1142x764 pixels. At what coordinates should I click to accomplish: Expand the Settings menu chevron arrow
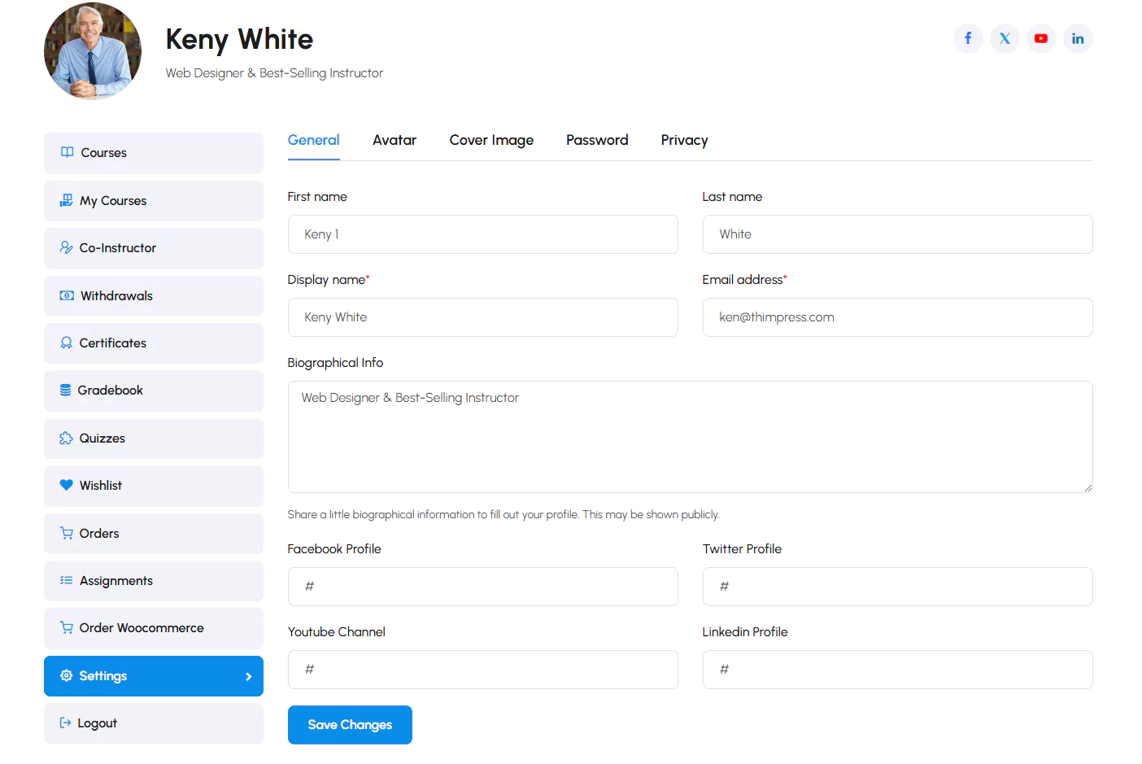click(248, 677)
